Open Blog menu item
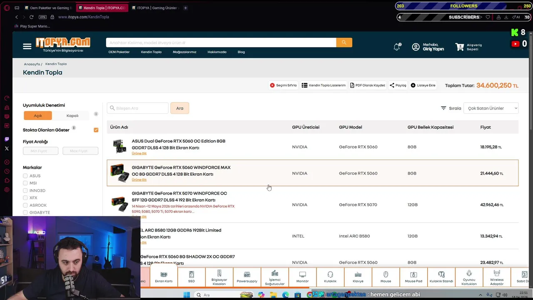 (241, 52)
